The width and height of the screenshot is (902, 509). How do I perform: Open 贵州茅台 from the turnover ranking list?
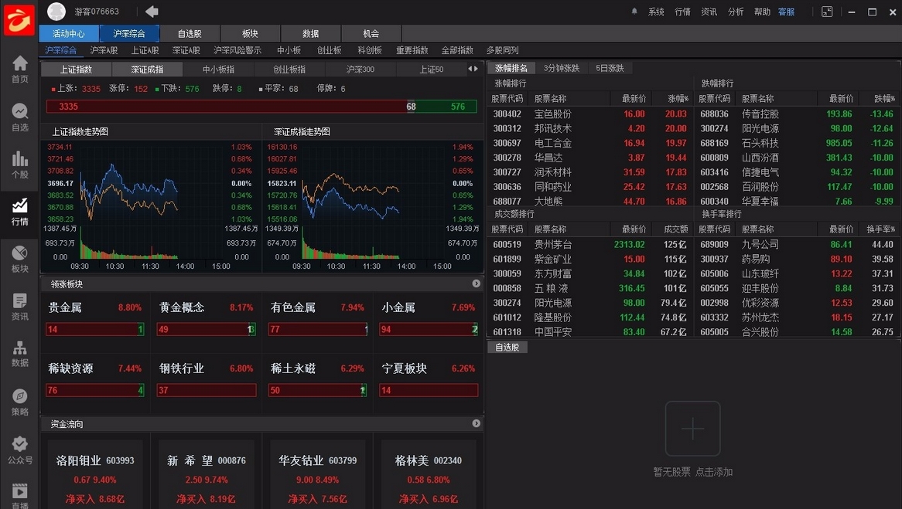coord(552,244)
